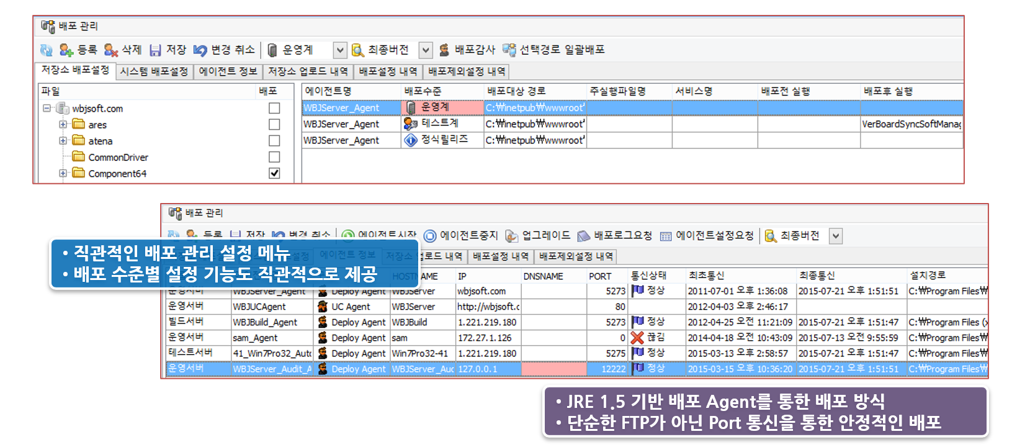Click 변경 취소 undo icon
This screenshot has width=1030, height=447.
[200, 50]
